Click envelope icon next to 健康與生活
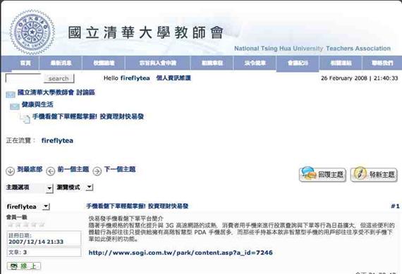 [15, 106]
